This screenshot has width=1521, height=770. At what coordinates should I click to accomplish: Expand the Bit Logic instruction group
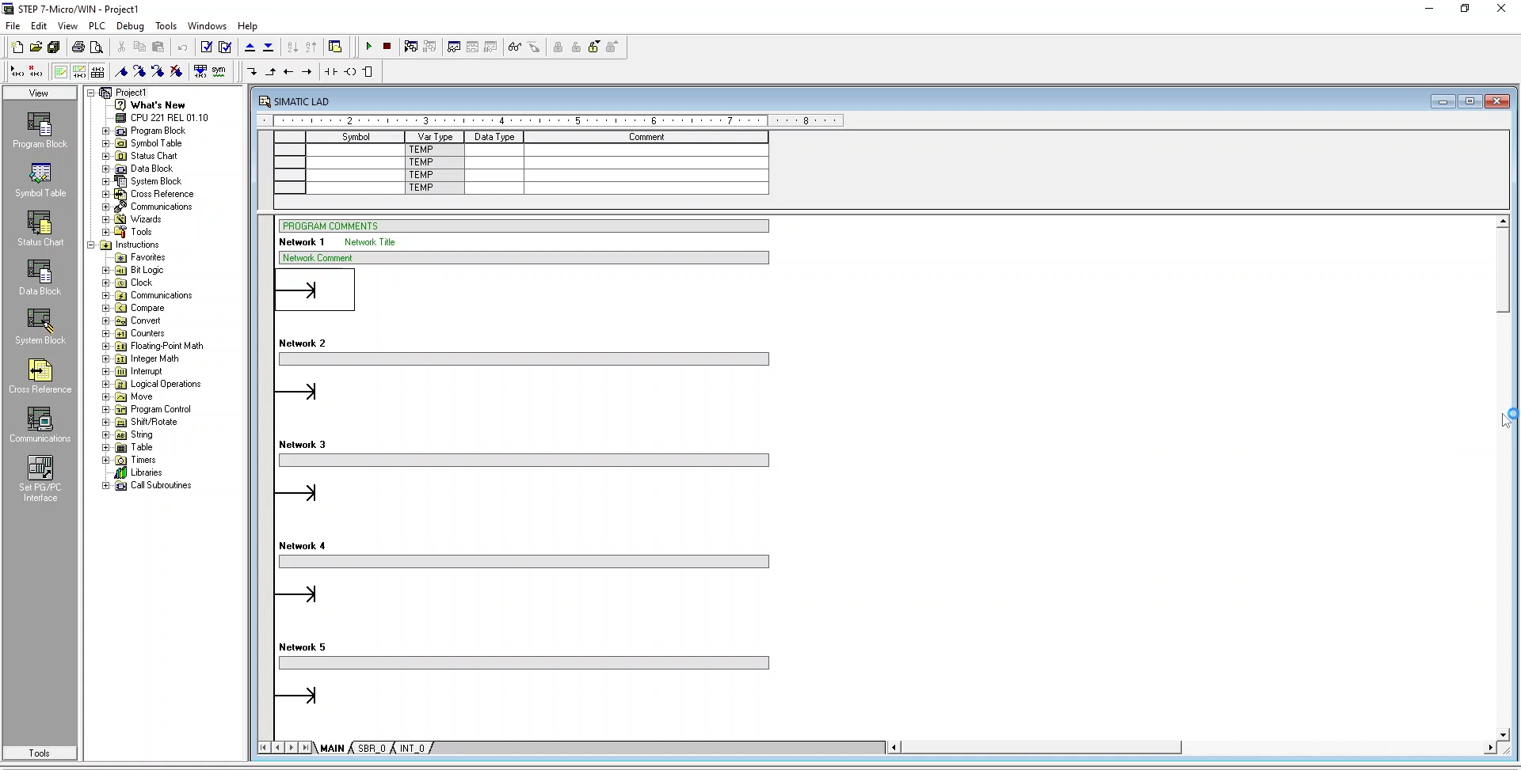pyautogui.click(x=105, y=270)
